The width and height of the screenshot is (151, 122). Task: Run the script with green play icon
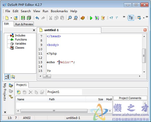point(91,18)
